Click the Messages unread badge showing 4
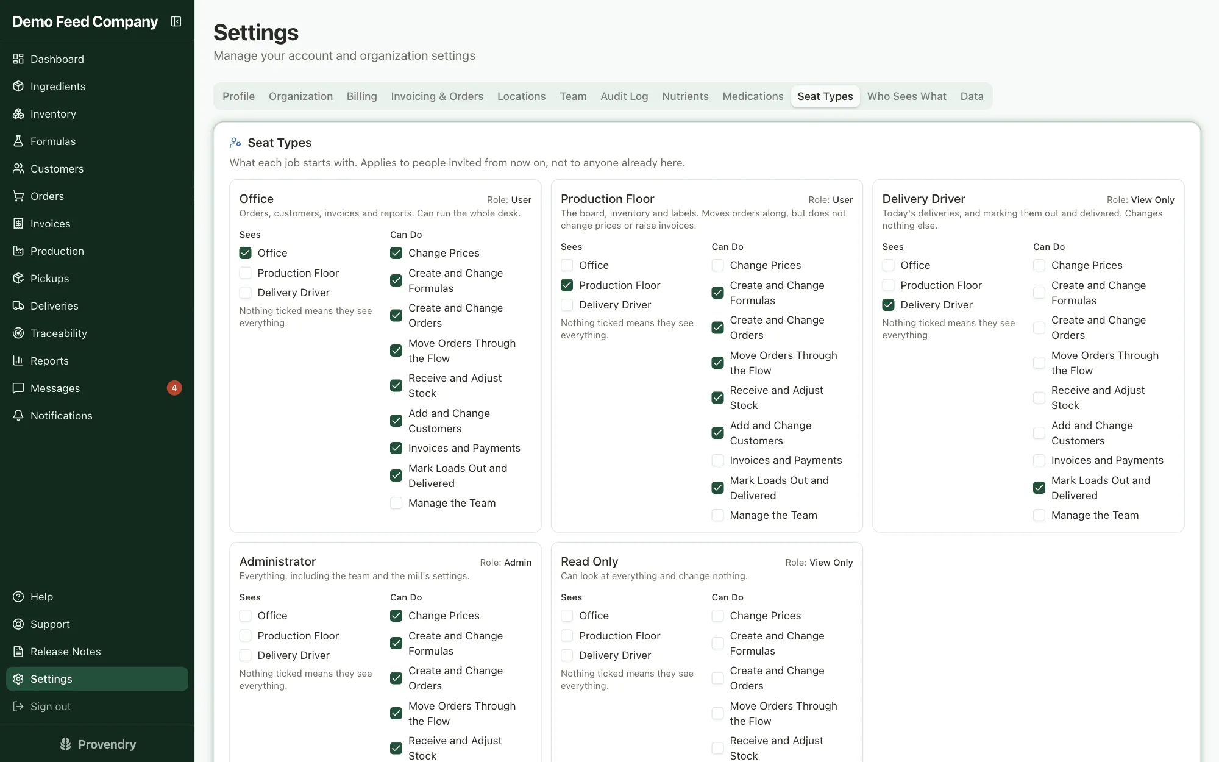Image resolution: width=1219 pixels, height=762 pixels. [174, 388]
